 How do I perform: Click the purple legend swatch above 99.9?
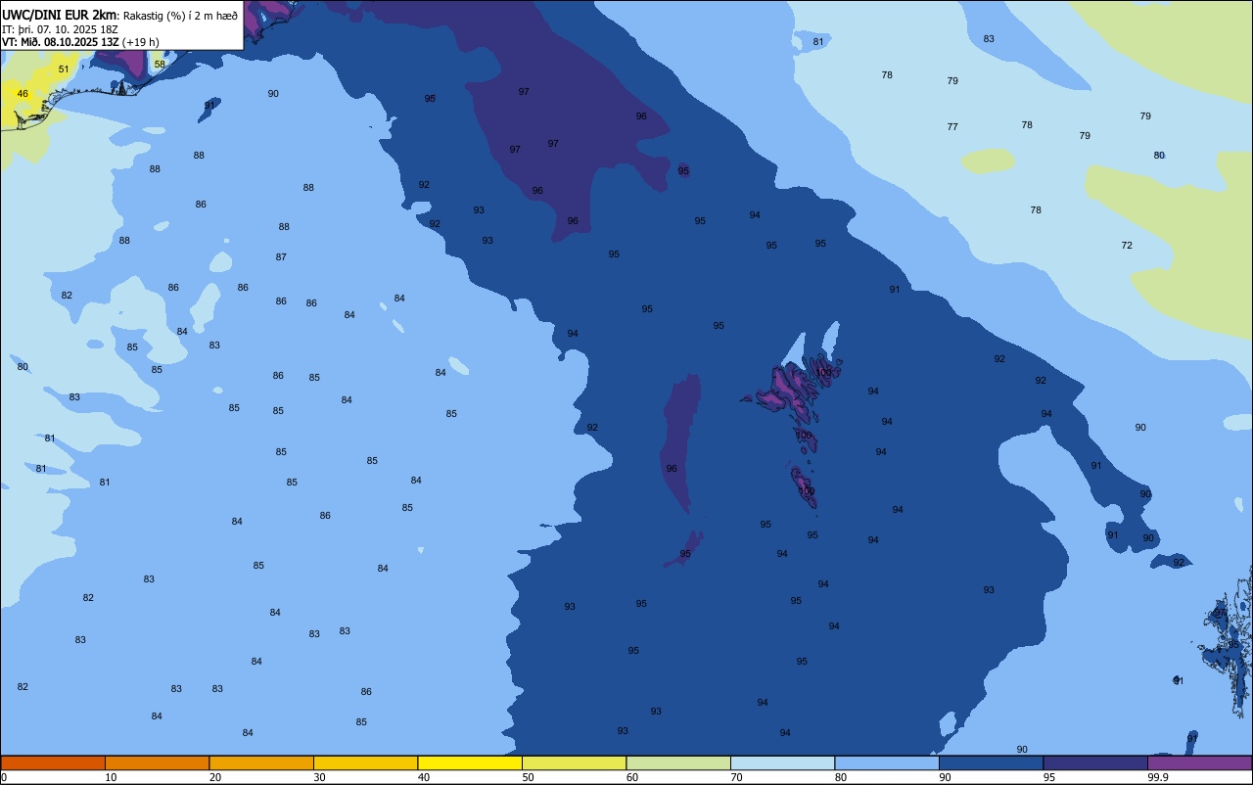click(1200, 762)
